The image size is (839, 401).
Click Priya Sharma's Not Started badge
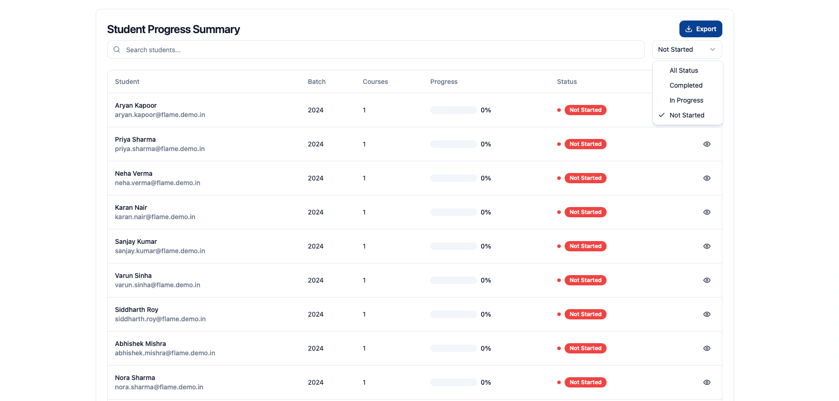point(585,144)
